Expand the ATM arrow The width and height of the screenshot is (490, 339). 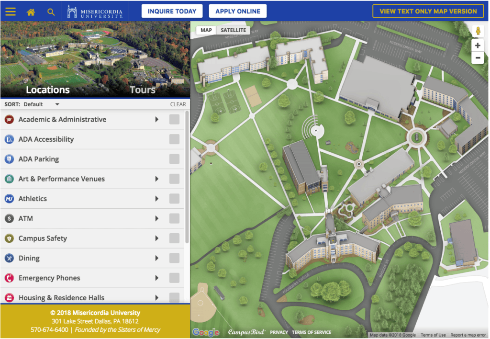tap(157, 219)
